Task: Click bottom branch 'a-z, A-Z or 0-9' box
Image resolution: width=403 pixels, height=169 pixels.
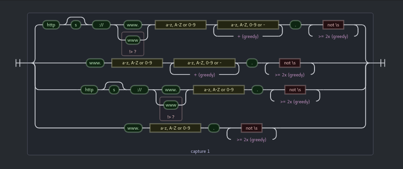Action: pyautogui.click(x=175, y=128)
